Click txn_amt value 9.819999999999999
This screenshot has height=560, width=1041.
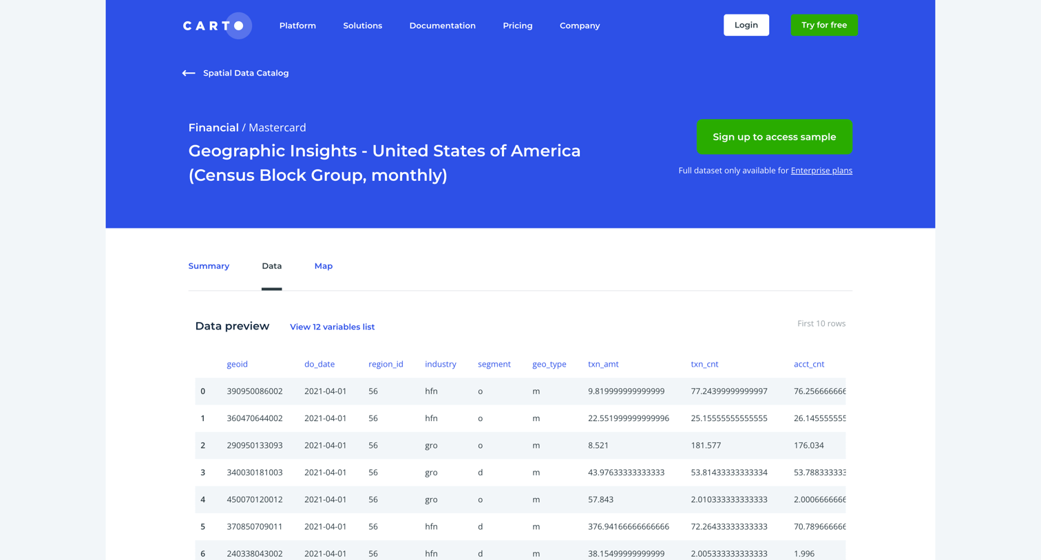coord(627,391)
